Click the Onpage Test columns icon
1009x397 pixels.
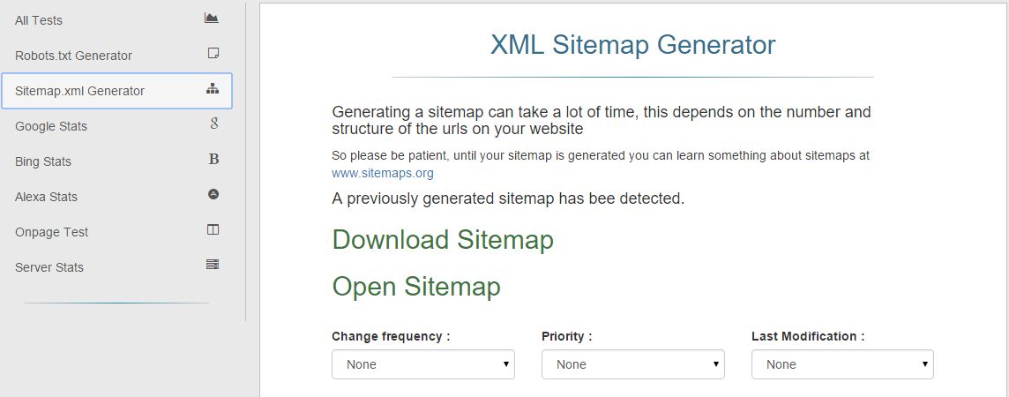point(213,229)
